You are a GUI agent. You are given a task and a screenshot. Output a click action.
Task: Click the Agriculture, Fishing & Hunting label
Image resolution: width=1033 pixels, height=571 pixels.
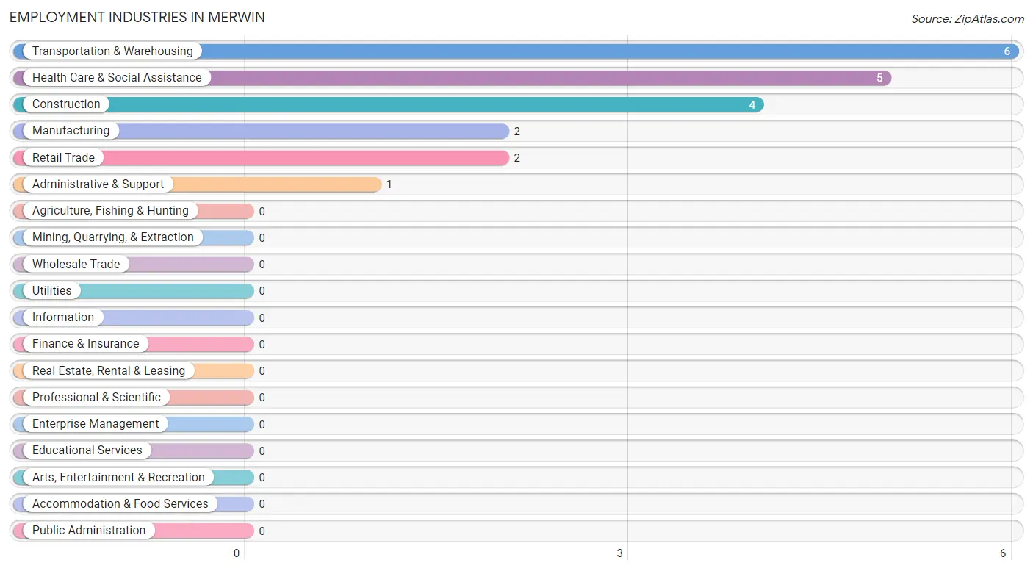[x=110, y=210]
